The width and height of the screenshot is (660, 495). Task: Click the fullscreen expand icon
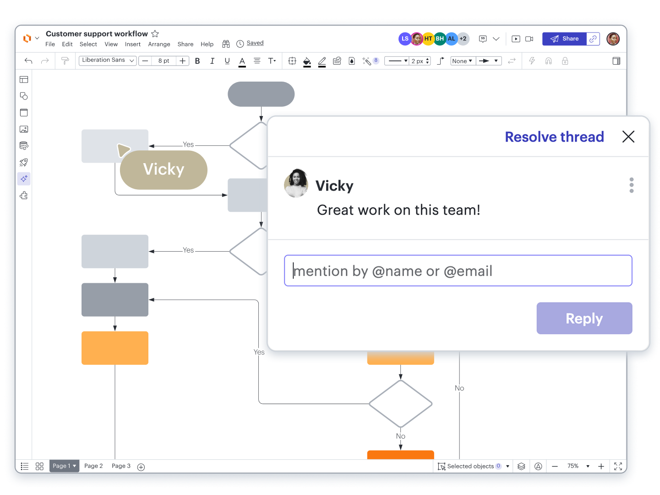618,466
